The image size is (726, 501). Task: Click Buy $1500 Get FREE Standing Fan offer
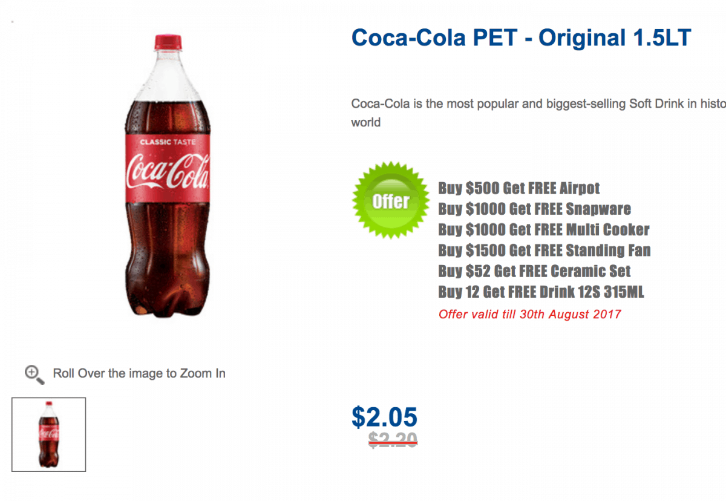click(544, 250)
